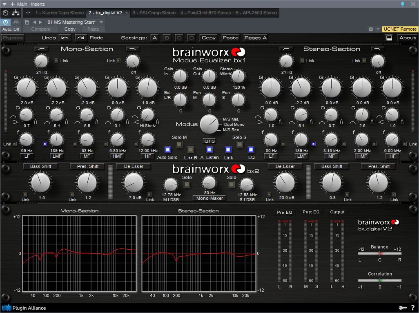This screenshot has width=419, height=313.
Task: Click the Plugin Alliance key icon
Action: (x=403, y=308)
